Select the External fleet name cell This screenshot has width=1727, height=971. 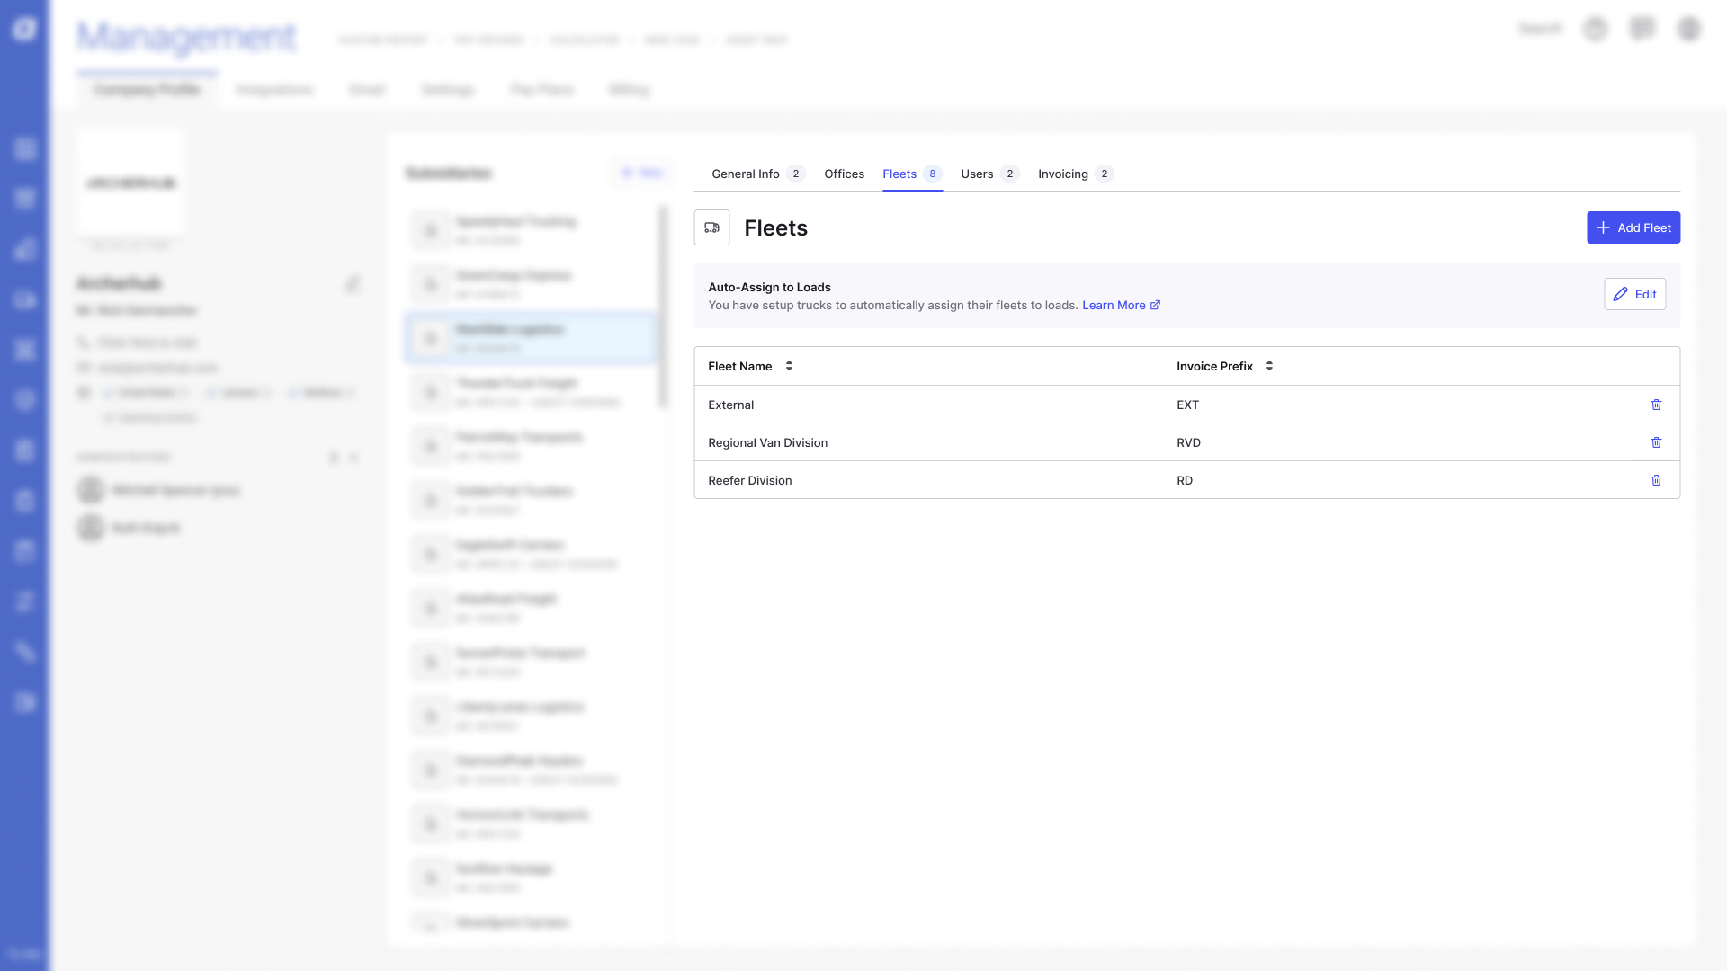[730, 405]
